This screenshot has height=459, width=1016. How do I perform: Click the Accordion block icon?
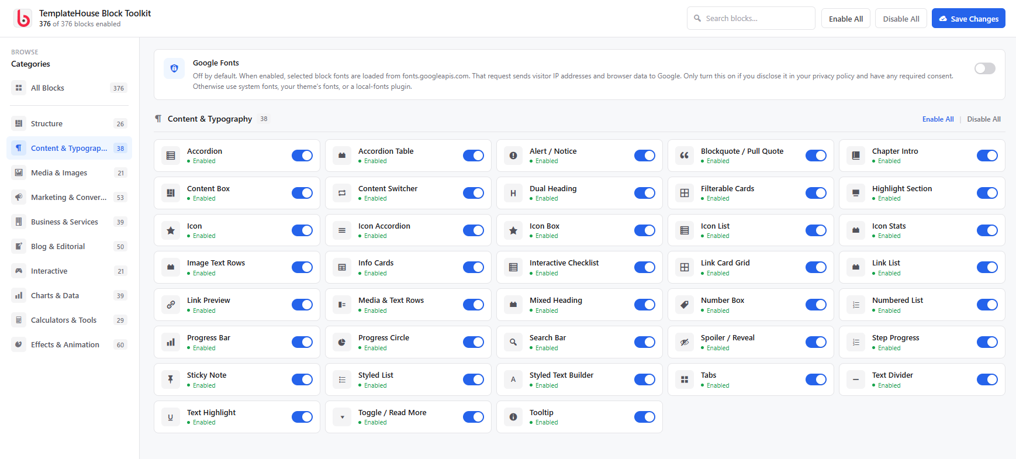[171, 156]
